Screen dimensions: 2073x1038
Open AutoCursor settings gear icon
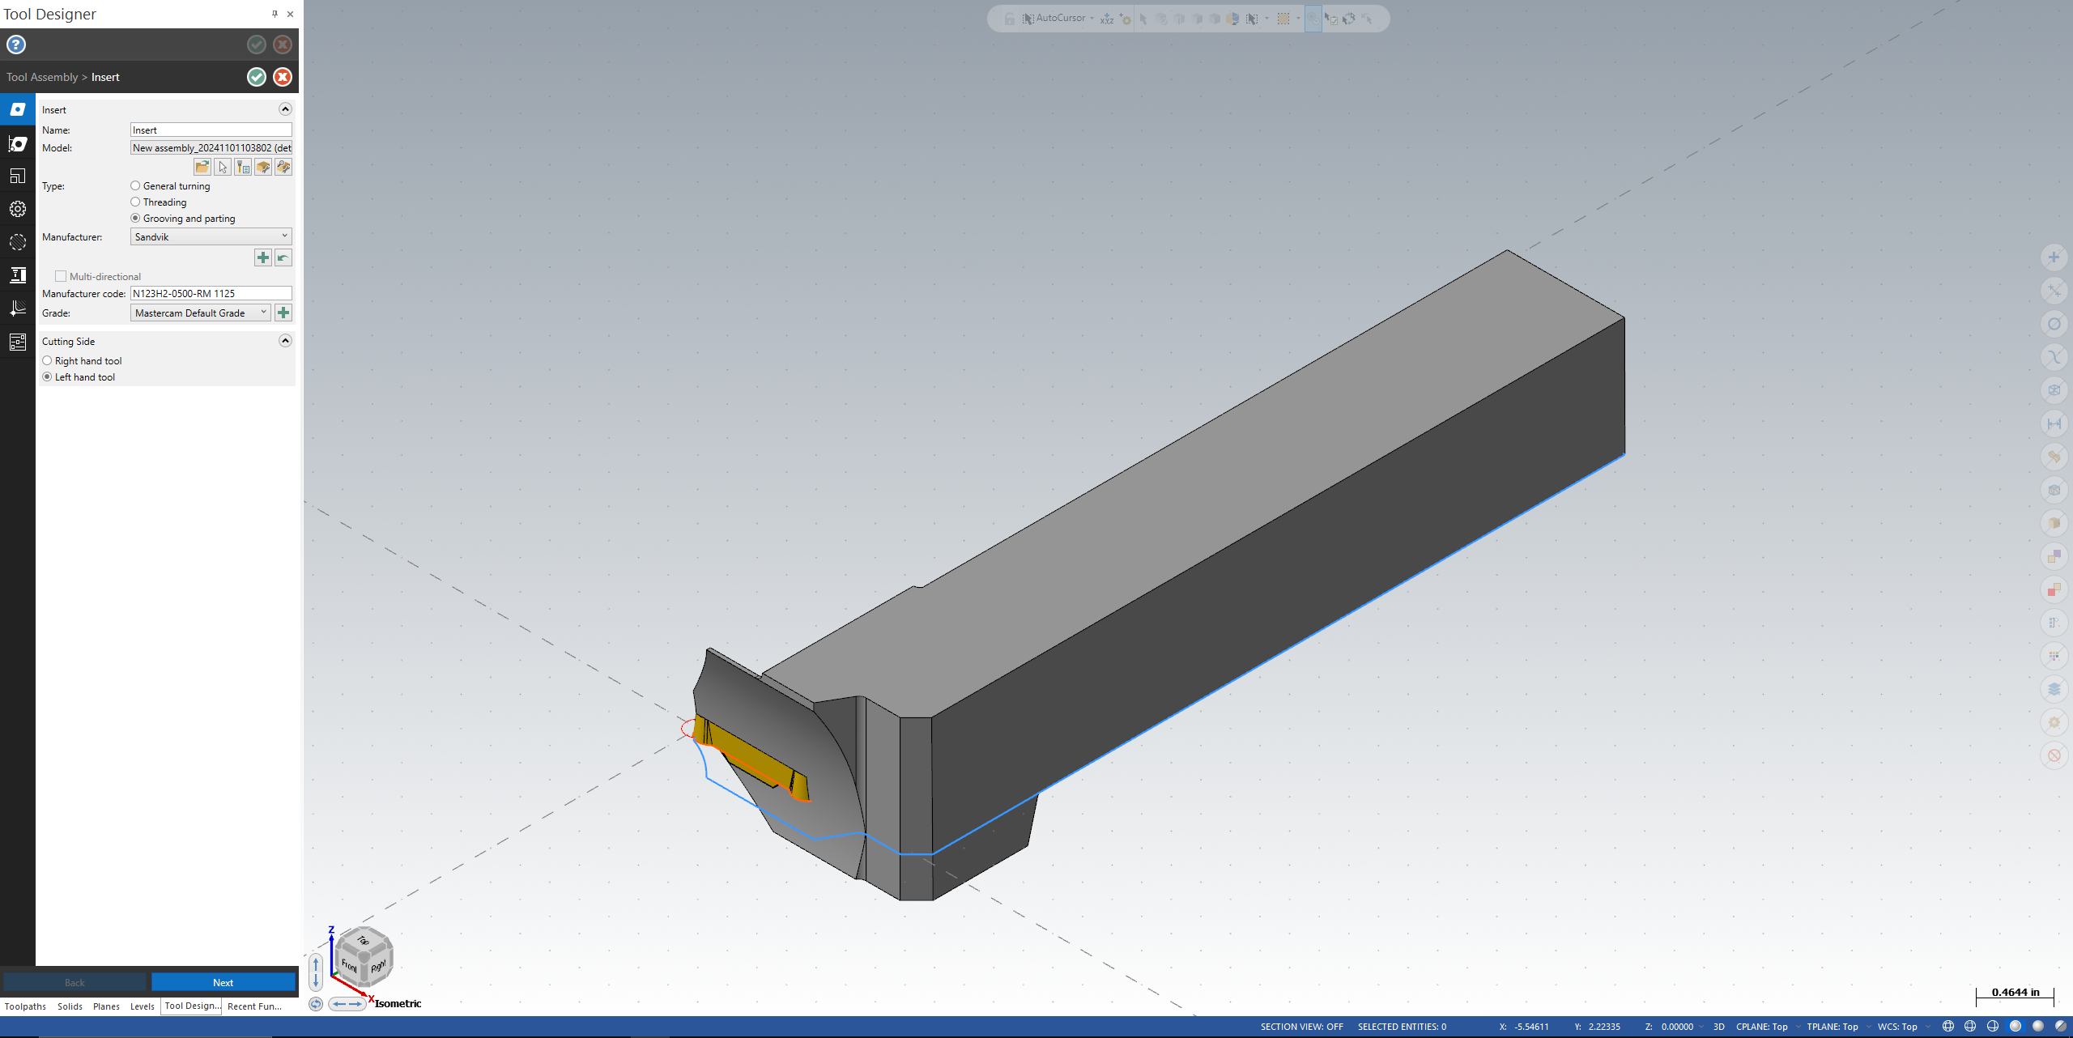pyautogui.click(x=1126, y=19)
